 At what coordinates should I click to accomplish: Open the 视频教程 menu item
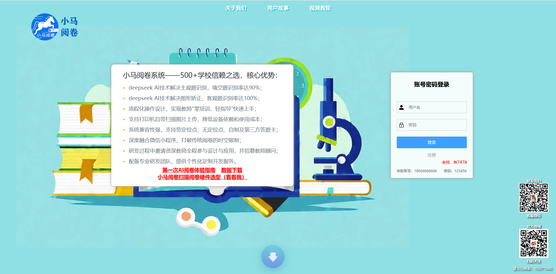(x=320, y=8)
